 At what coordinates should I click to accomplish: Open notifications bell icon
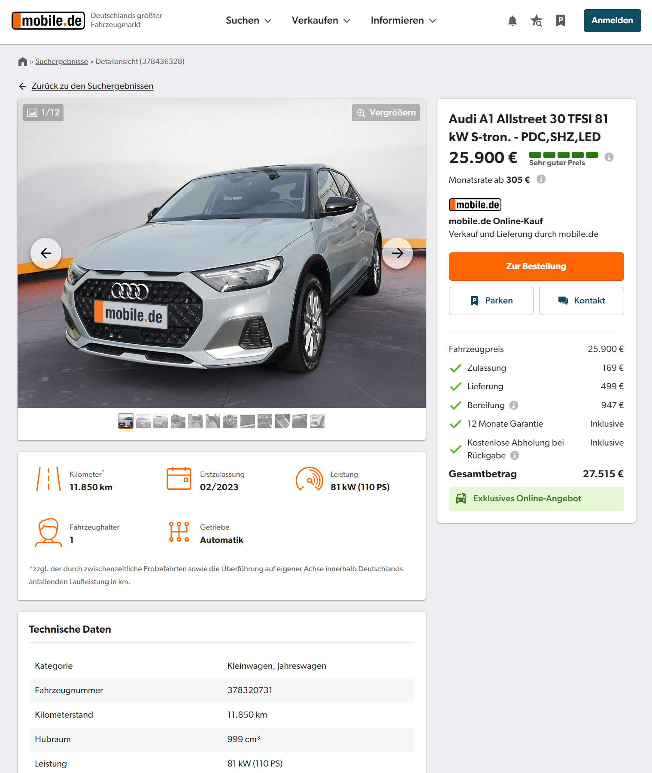point(512,21)
